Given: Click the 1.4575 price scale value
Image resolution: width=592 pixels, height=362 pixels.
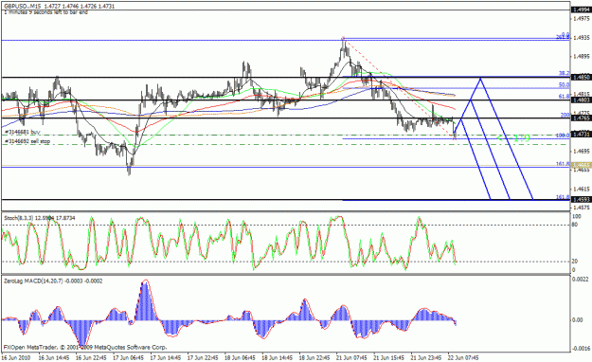Looking at the screenshot, I should click(581, 208).
